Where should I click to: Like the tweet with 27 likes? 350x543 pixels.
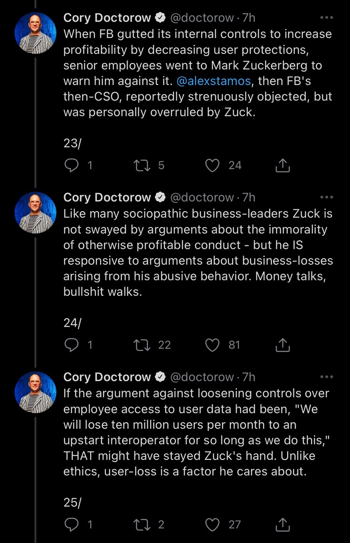click(x=212, y=524)
